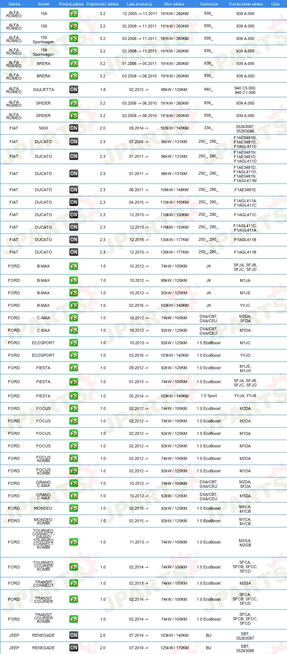Screen dimensions: 287x654
Task: Click body cell 1.0 Sport
Action: point(209,396)
